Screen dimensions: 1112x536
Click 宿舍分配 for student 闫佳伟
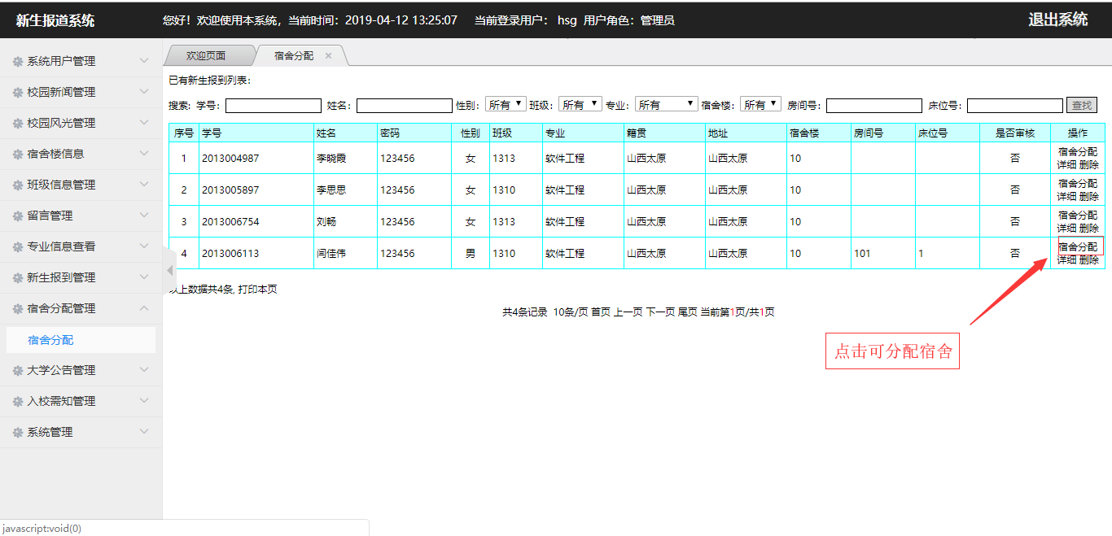(x=1078, y=247)
